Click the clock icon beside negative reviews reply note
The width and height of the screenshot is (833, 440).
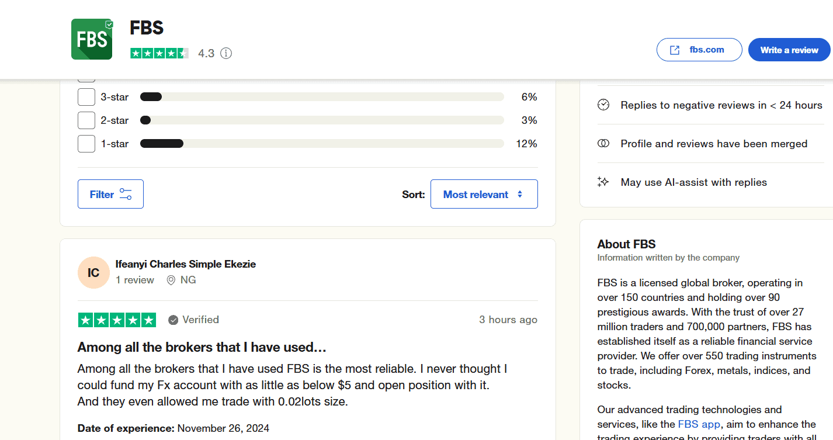tap(603, 105)
